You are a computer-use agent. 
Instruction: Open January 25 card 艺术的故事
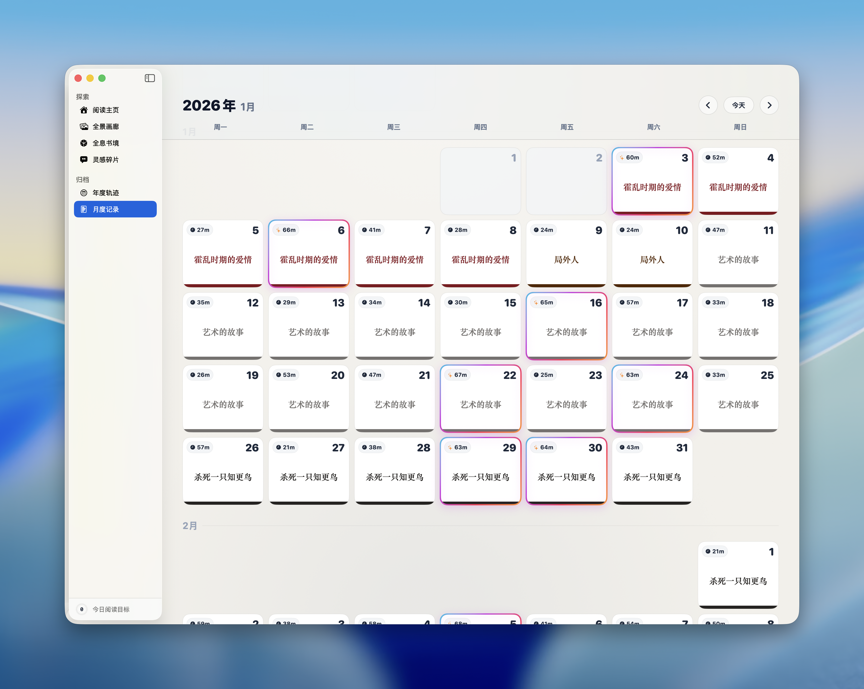tap(738, 399)
